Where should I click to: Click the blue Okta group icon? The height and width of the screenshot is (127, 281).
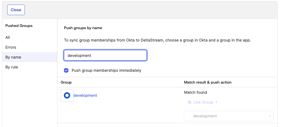[x=67, y=95]
